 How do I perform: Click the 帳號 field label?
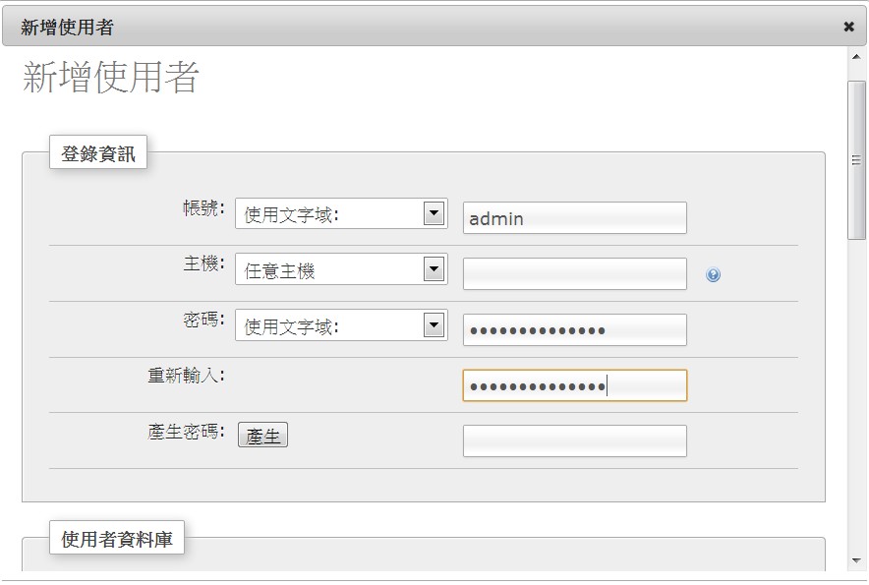pyautogui.click(x=203, y=209)
